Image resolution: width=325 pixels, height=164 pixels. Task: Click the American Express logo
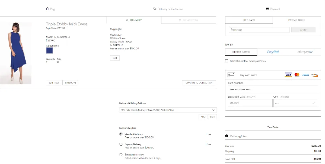305,75
